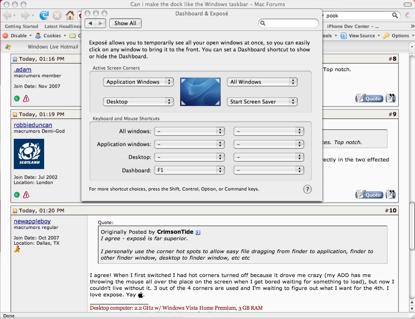Reload the page with the refresh icon
This screenshot has height=319, width=415.
point(44,15)
